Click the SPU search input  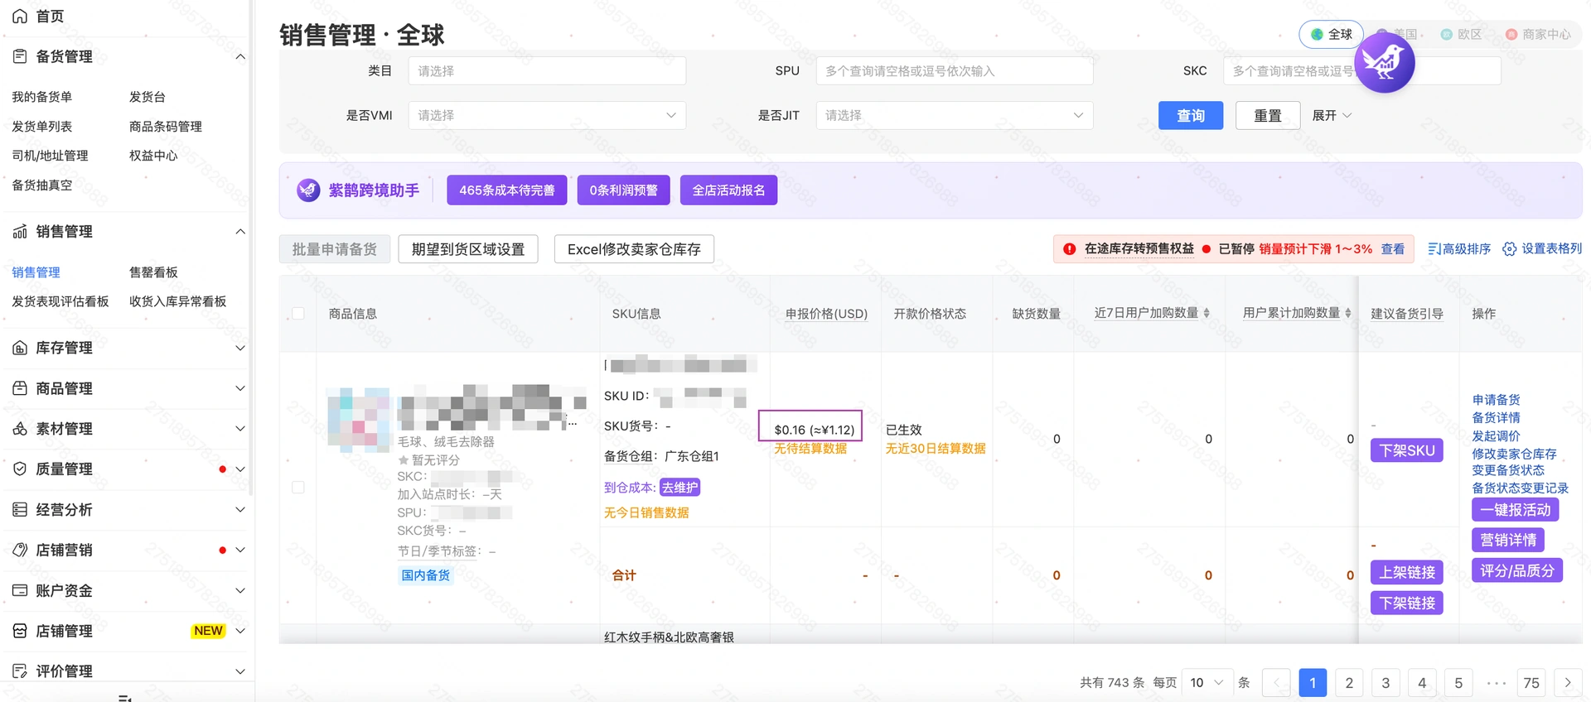coord(955,70)
